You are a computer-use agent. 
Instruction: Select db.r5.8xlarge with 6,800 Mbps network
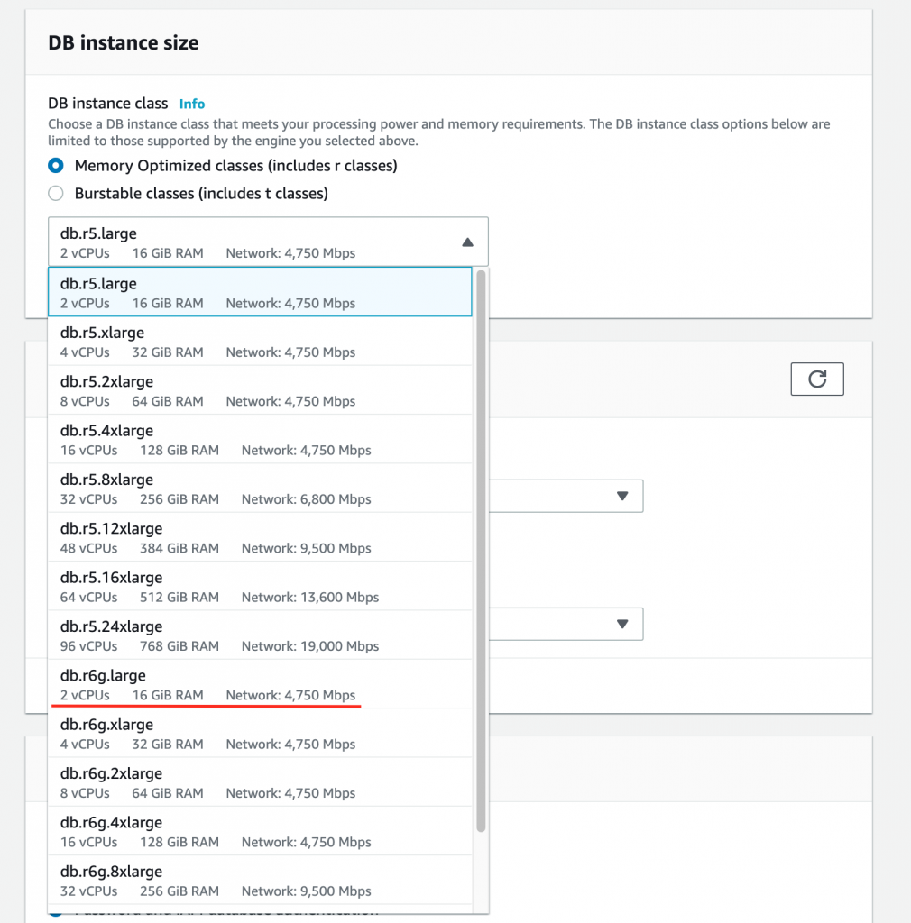click(262, 488)
